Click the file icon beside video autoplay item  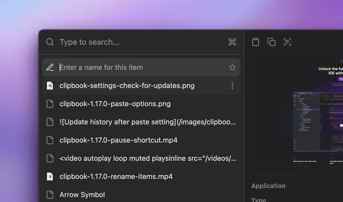(50, 158)
